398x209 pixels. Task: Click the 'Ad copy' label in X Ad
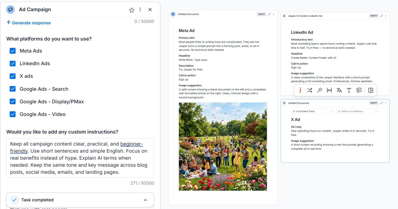296,127
